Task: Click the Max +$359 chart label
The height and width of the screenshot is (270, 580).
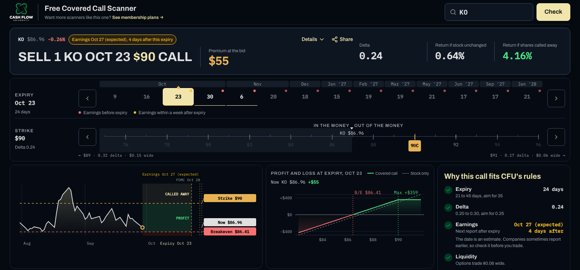Action: [x=405, y=192]
